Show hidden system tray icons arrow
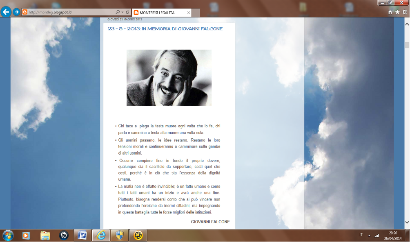This screenshot has height=242, width=410. pos(369,235)
